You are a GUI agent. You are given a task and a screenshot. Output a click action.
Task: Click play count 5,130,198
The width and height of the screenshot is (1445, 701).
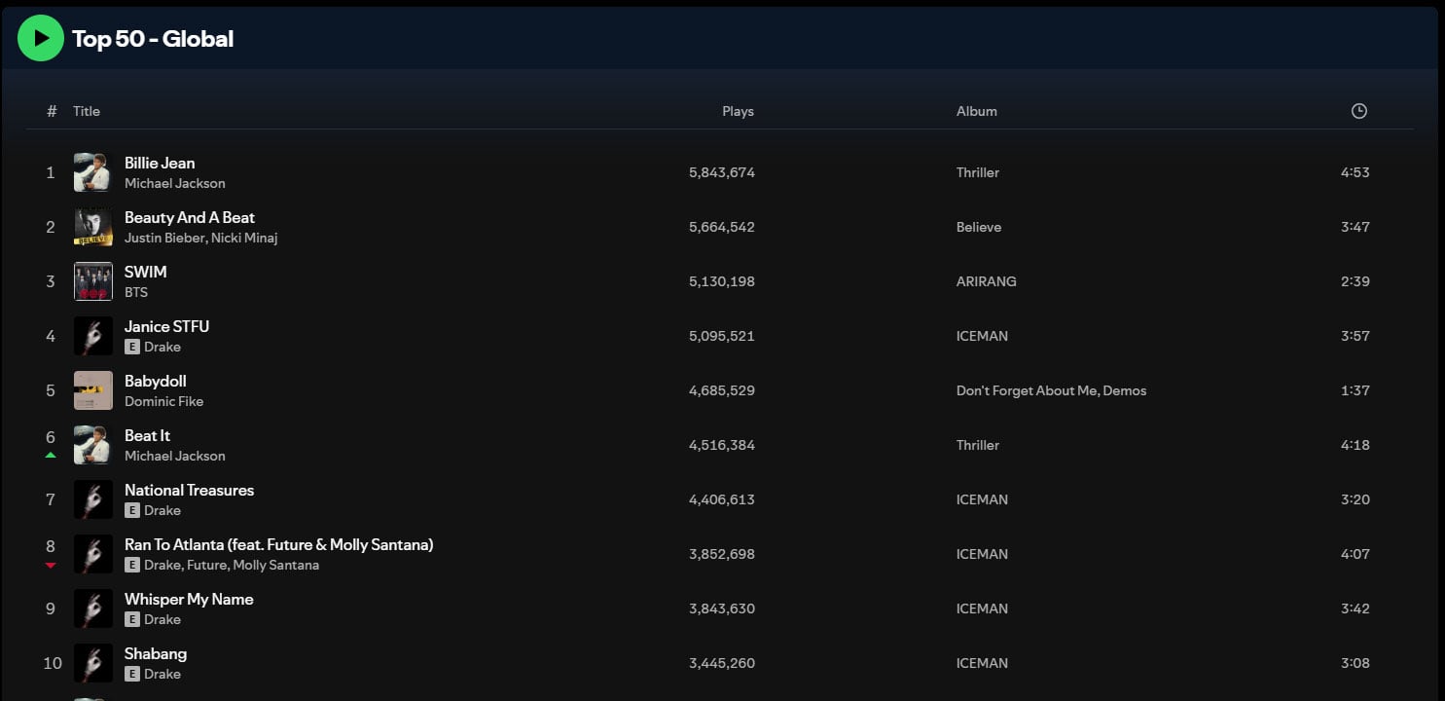tap(722, 281)
